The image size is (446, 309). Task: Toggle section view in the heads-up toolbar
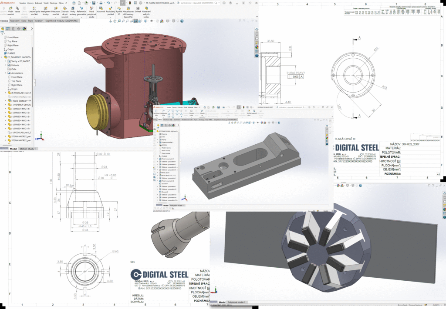136,21
